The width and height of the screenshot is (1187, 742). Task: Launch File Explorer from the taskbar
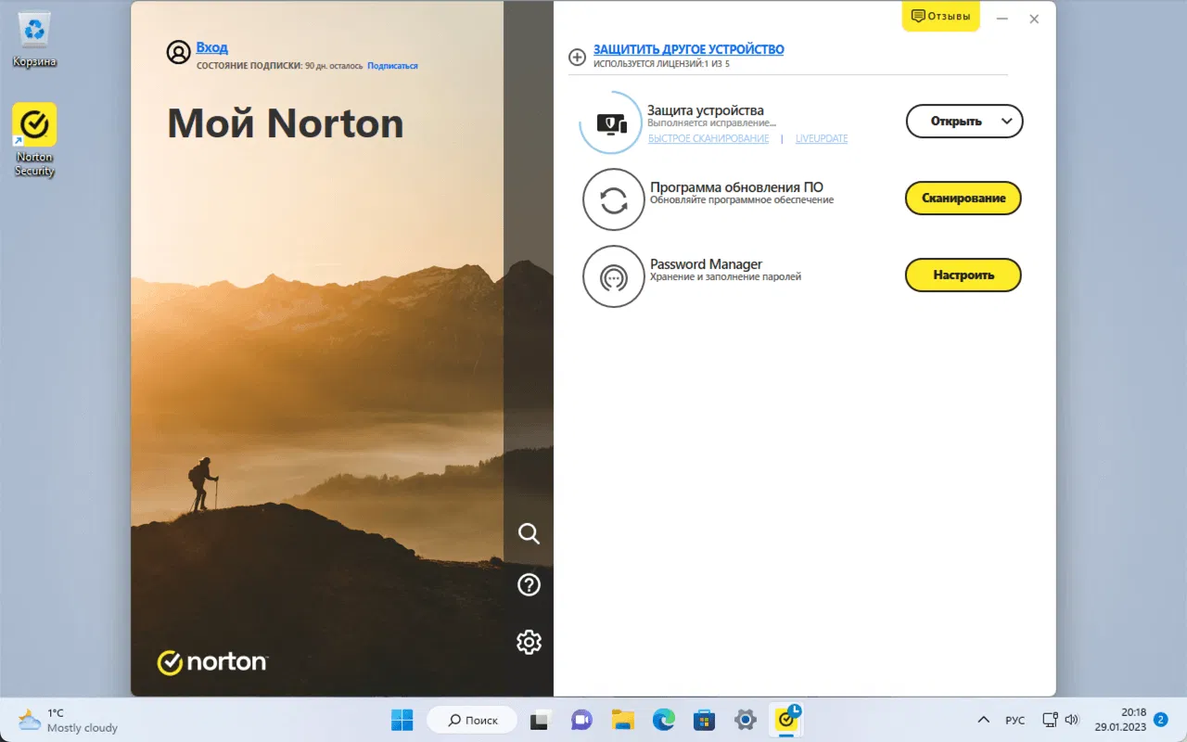coord(622,720)
